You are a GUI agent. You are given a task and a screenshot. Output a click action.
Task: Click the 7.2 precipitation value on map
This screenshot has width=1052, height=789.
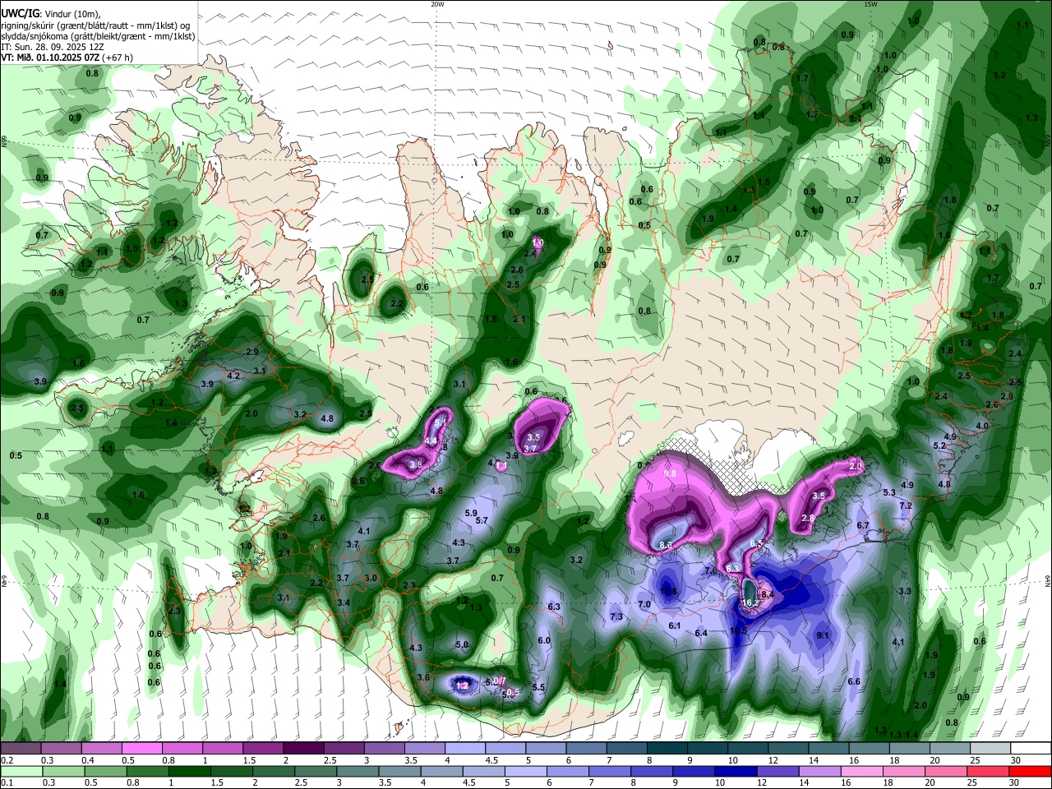click(x=906, y=505)
